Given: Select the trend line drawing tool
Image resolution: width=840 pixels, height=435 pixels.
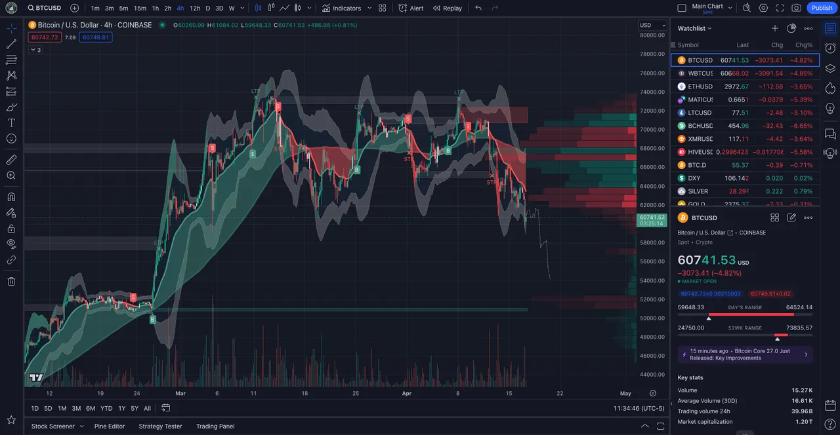Looking at the screenshot, I should (11, 44).
